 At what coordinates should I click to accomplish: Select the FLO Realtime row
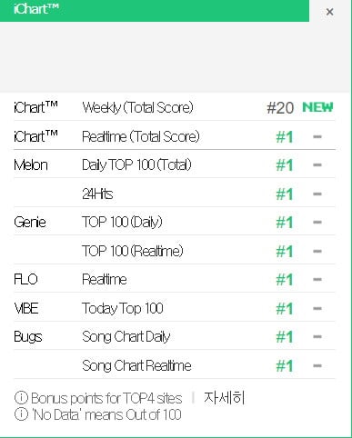coord(175,279)
